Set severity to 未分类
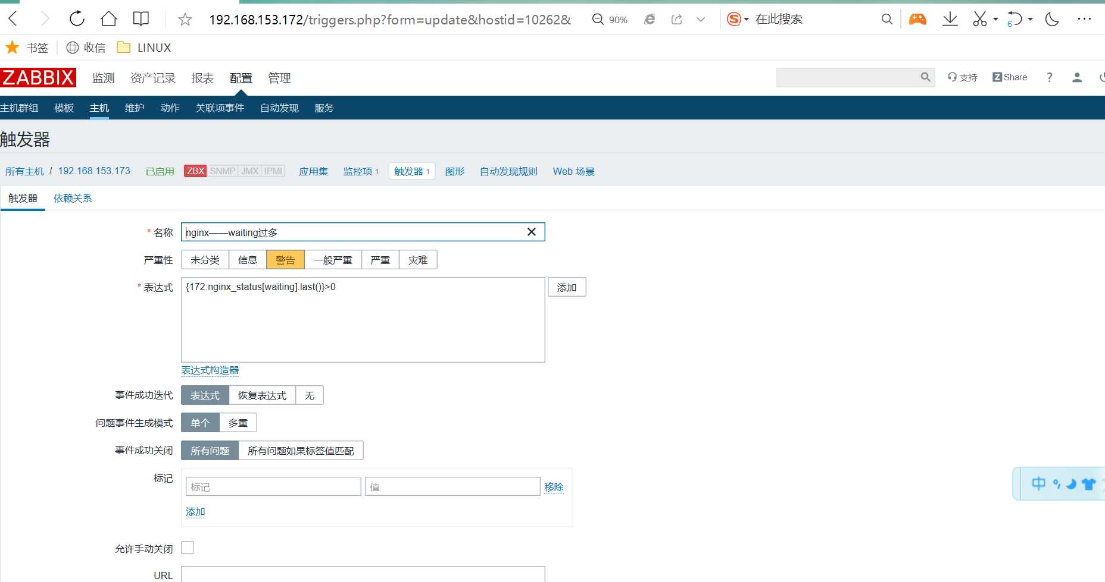 [x=205, y=260]
